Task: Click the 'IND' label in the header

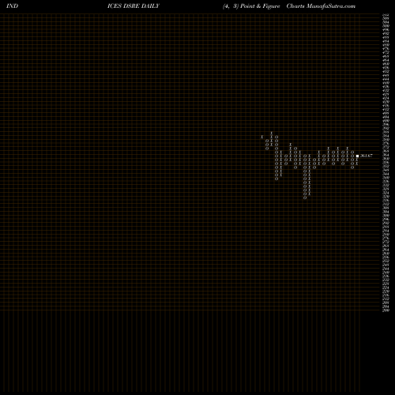Action: [x=12, y=6]
